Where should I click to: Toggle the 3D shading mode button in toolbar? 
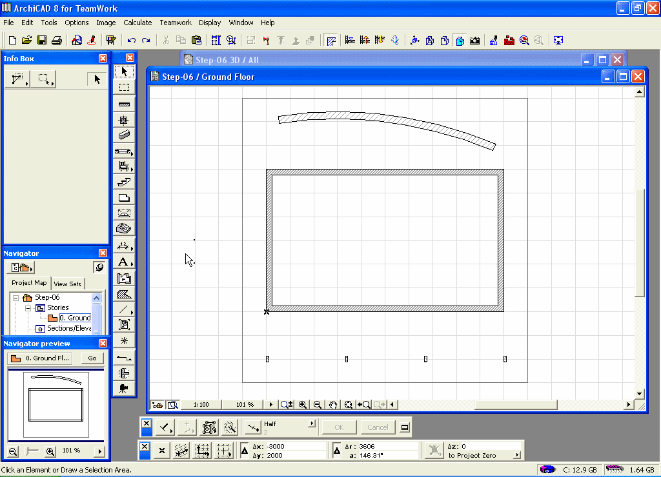pyautogui.click(x=460, y=40)
